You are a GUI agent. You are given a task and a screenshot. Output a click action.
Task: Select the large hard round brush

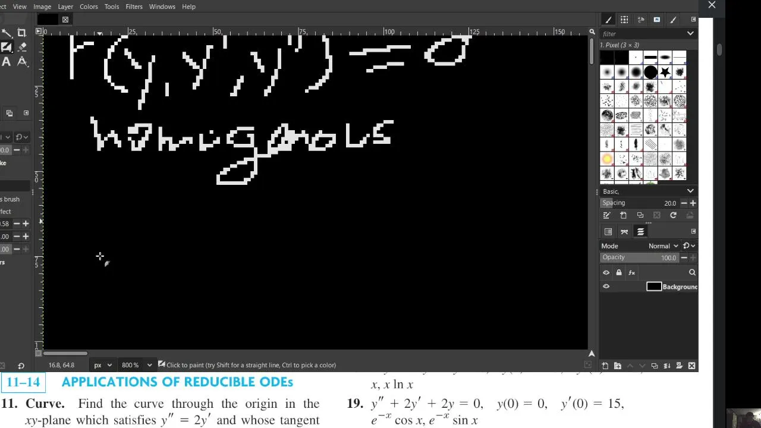(650, 72)
